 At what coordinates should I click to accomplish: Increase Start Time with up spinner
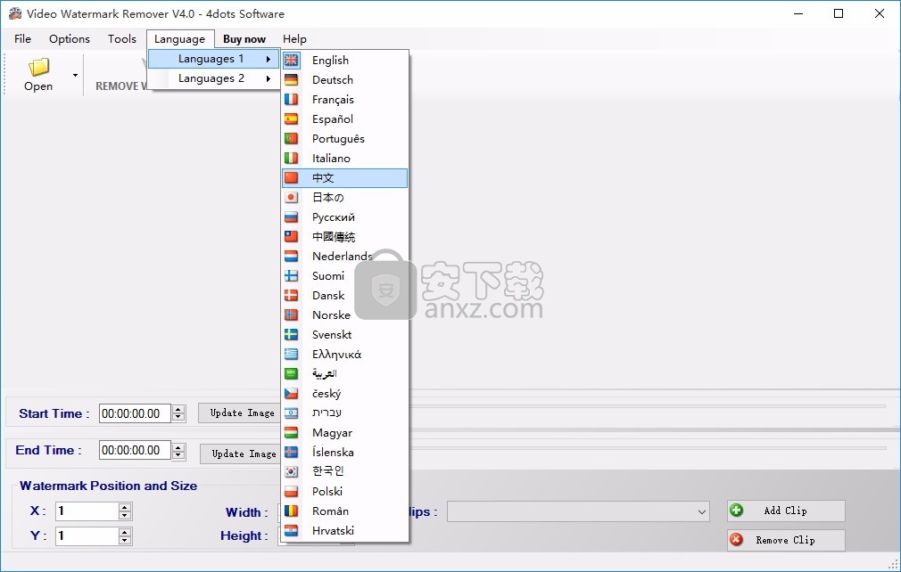tap(178, 409)
